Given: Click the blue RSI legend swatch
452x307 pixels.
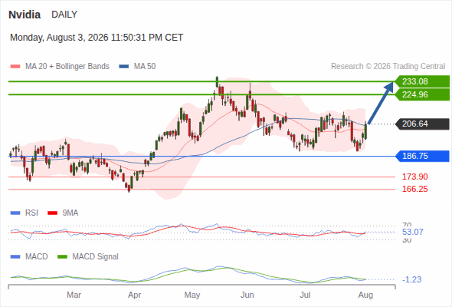Looking at the screenshot, I should click(15, 213).
